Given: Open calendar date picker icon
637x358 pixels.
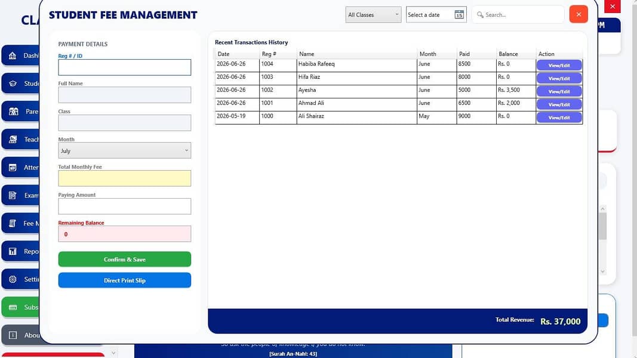Looking at the screenshot, I should [x=459, y=14].
